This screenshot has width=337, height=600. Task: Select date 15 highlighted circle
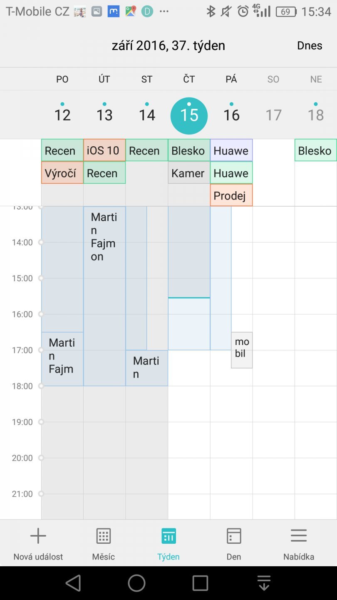[189, 115]
